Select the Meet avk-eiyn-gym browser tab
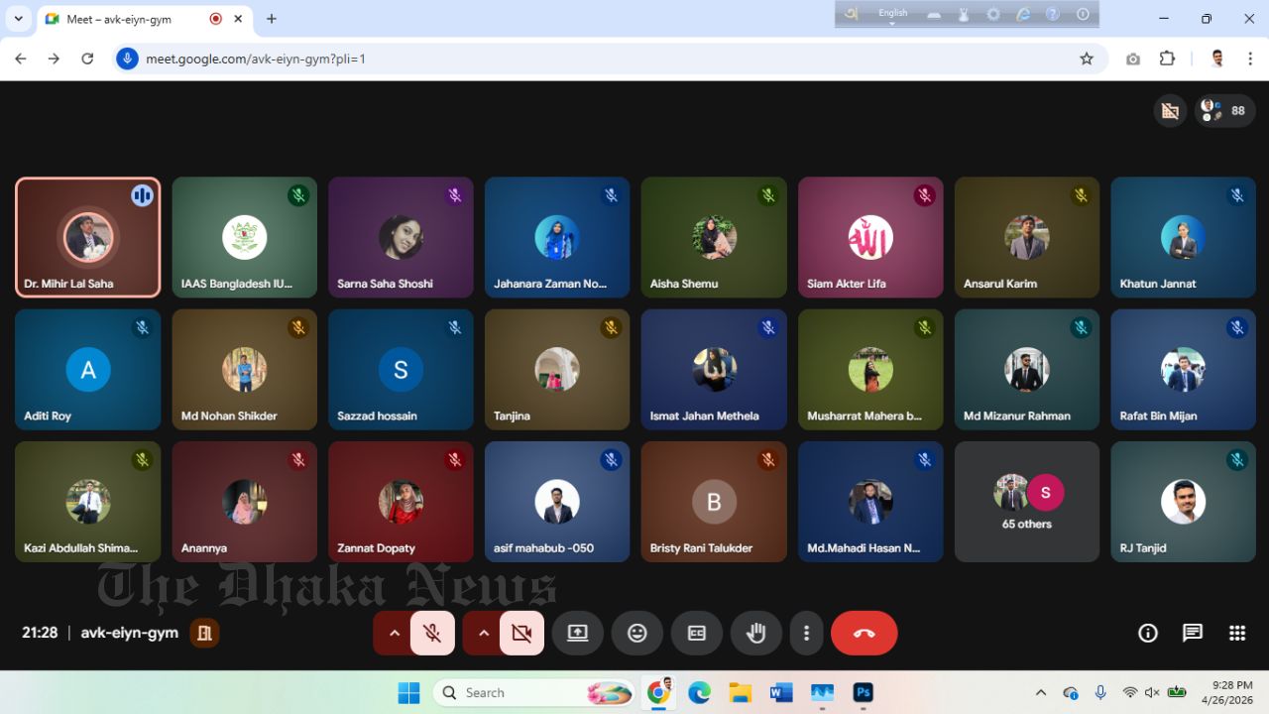This screenshot has width=1269, height=714. tap(119, 19)
